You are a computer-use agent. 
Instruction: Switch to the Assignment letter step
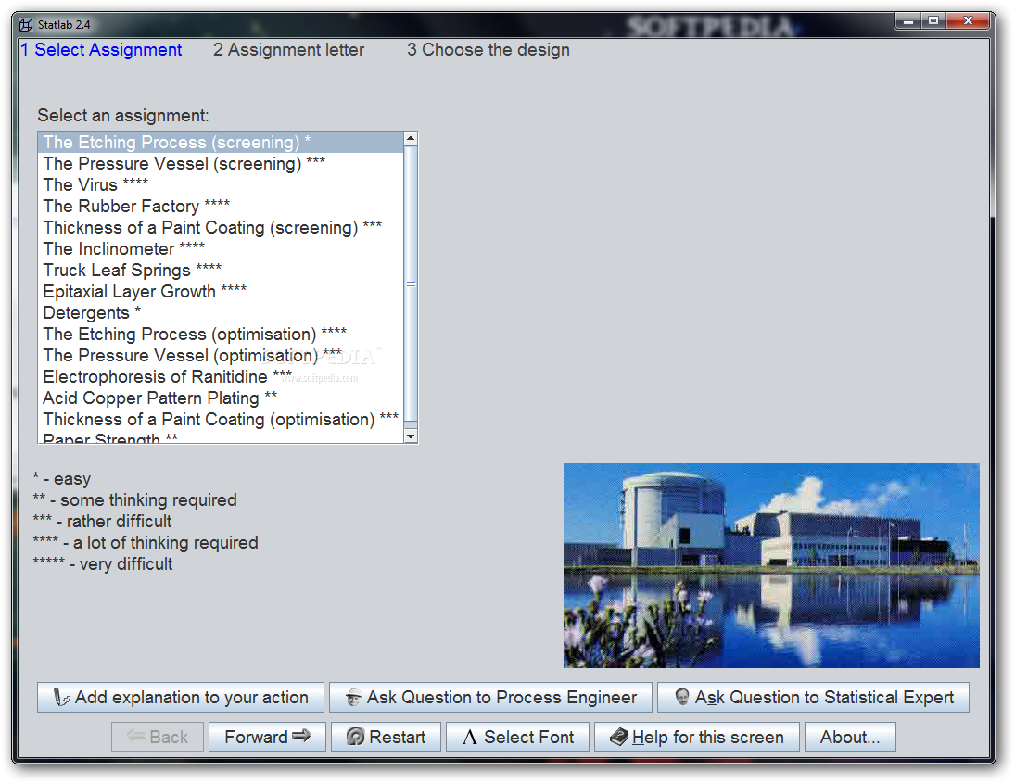click(288, 50)
